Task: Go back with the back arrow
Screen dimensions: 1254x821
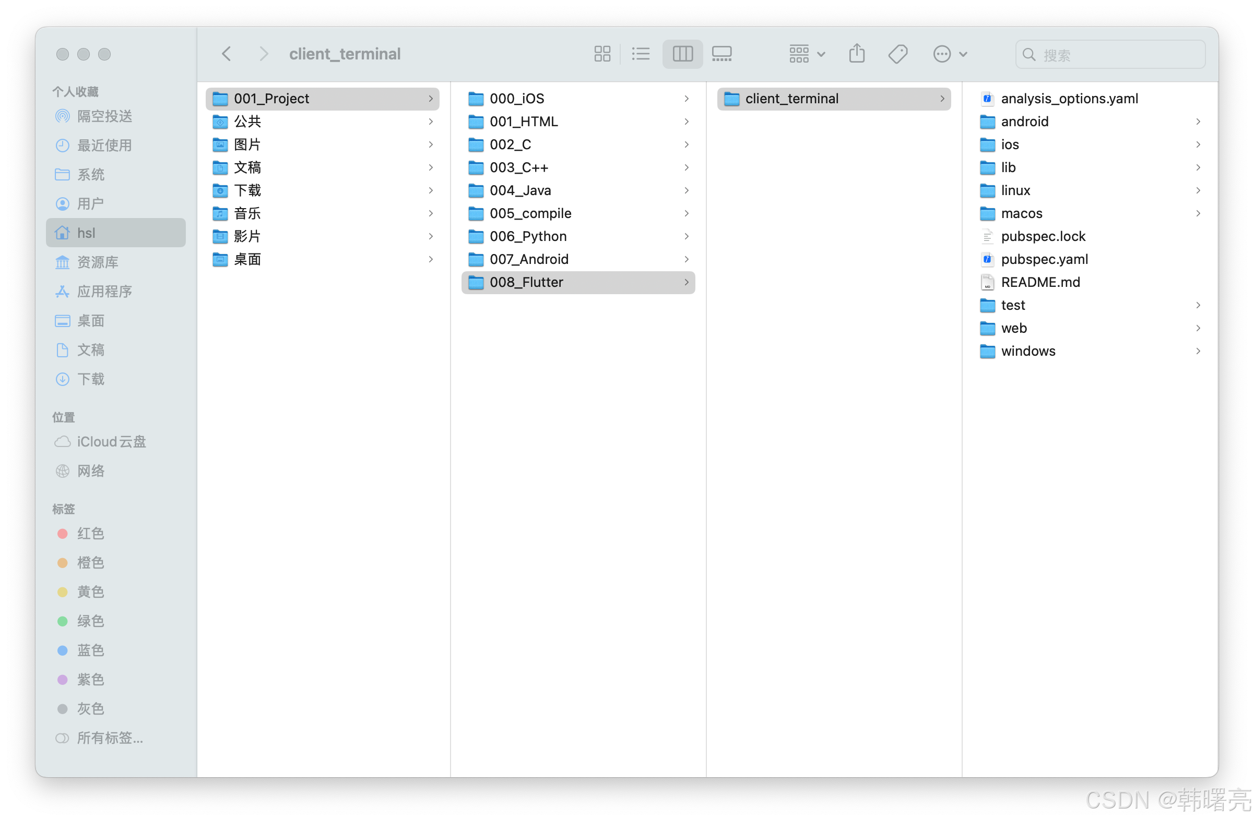Action: click(227, 54)
